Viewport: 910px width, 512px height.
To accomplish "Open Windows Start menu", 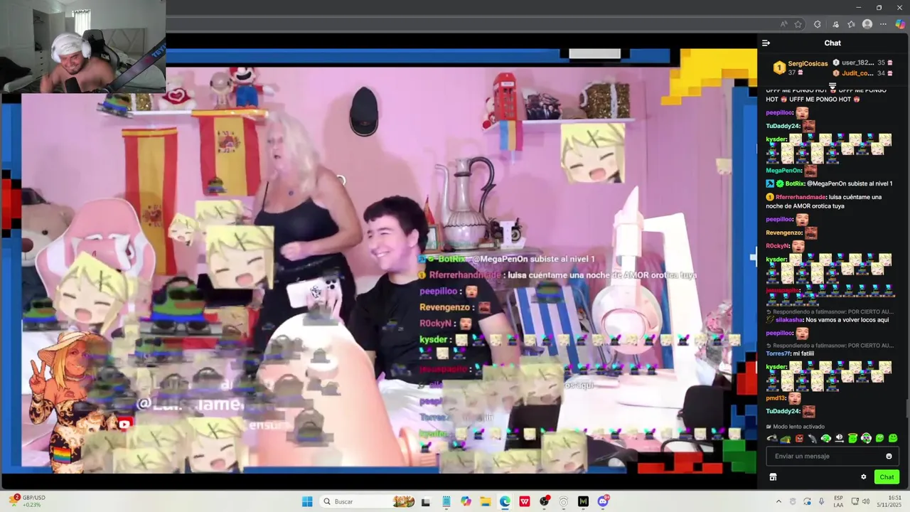I will point(307,501).
